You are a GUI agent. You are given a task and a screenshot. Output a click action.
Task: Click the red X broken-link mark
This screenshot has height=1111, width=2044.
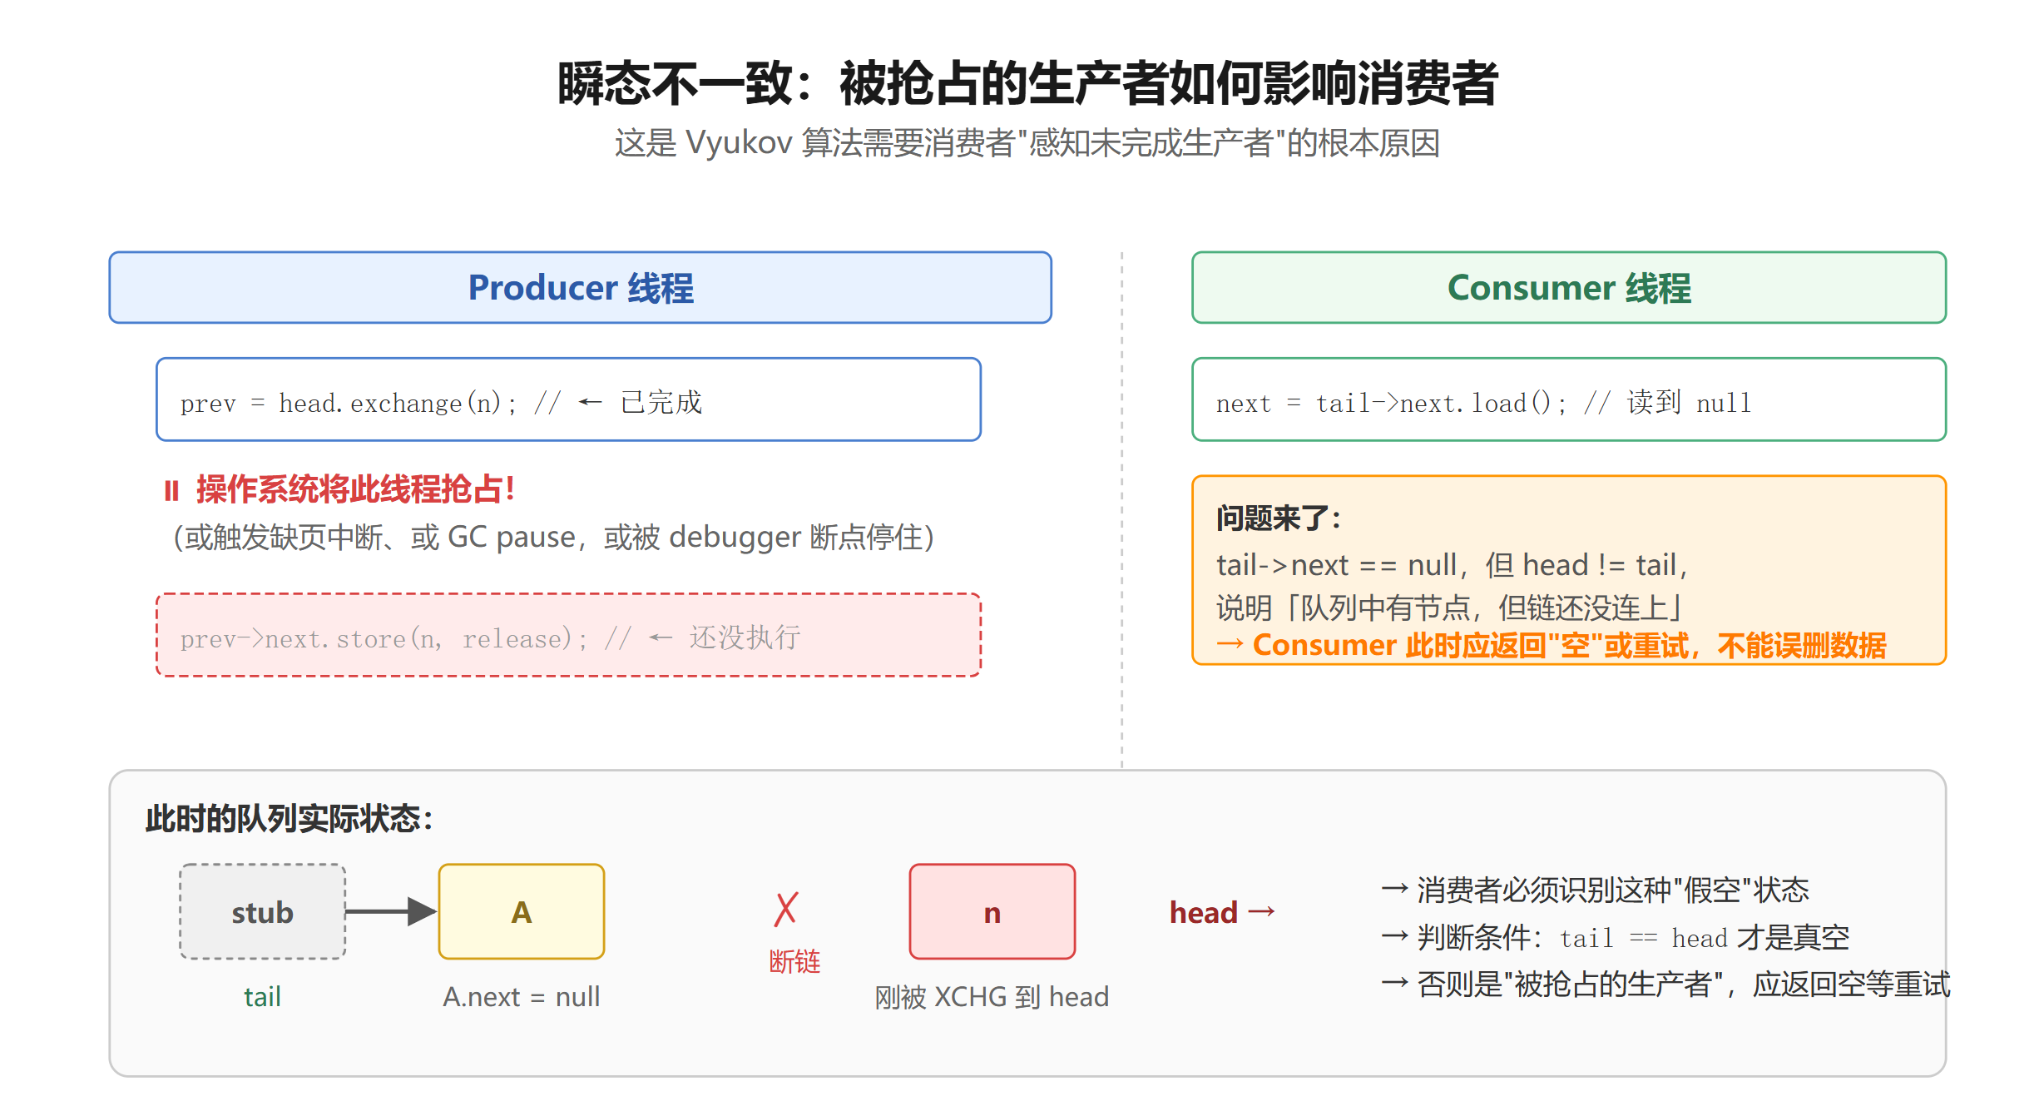point(786,909)
